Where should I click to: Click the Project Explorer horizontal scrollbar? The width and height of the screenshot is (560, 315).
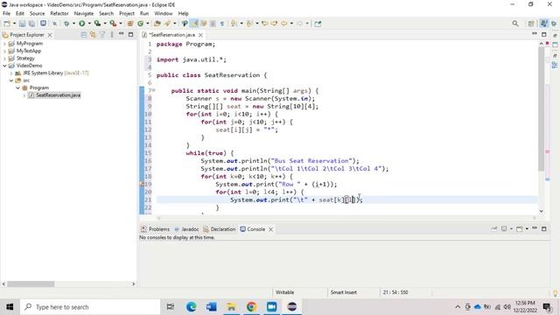tap(31, 283)
